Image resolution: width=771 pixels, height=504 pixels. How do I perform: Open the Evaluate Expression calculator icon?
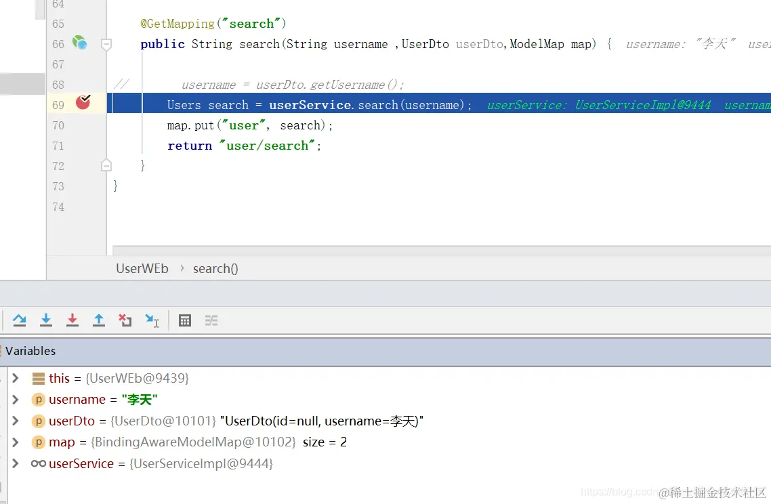click(185, 320)
